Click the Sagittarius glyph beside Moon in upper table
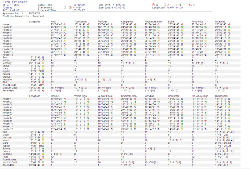This screenshot has height=169, width=250. tap(42, 60)
